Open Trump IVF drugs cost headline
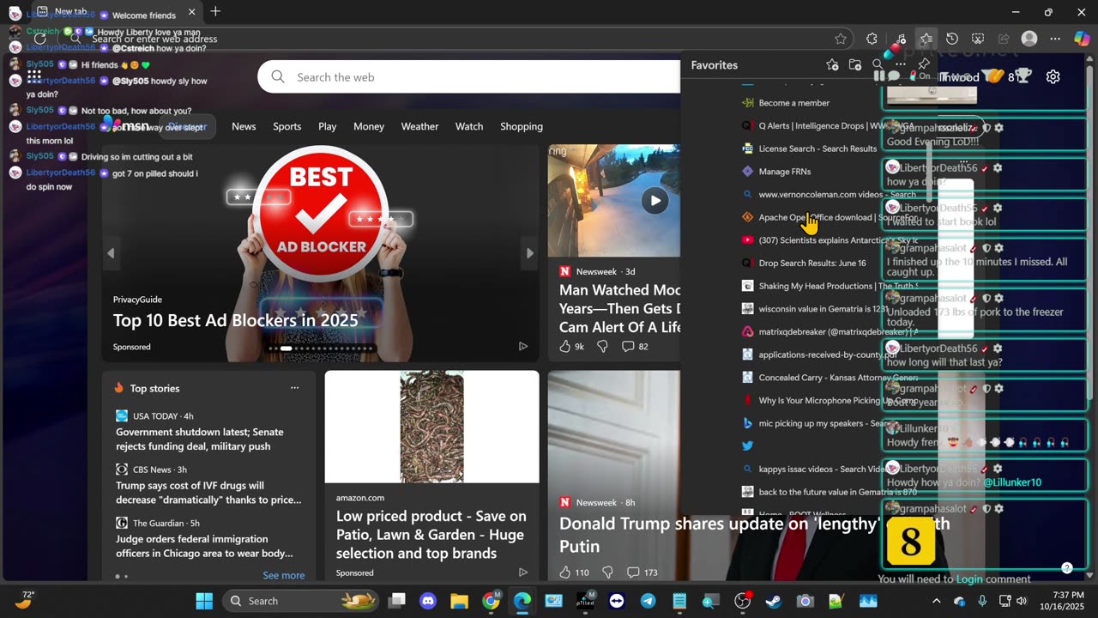The width and height of the screenshot is (1098, 618). pos(208,492)
